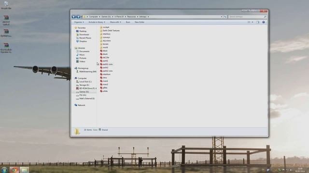Expand the arrow after the X-Plane 10 breadcrumb
The height and width of the screenshot is (173, 309).
(x=126, y=17)
